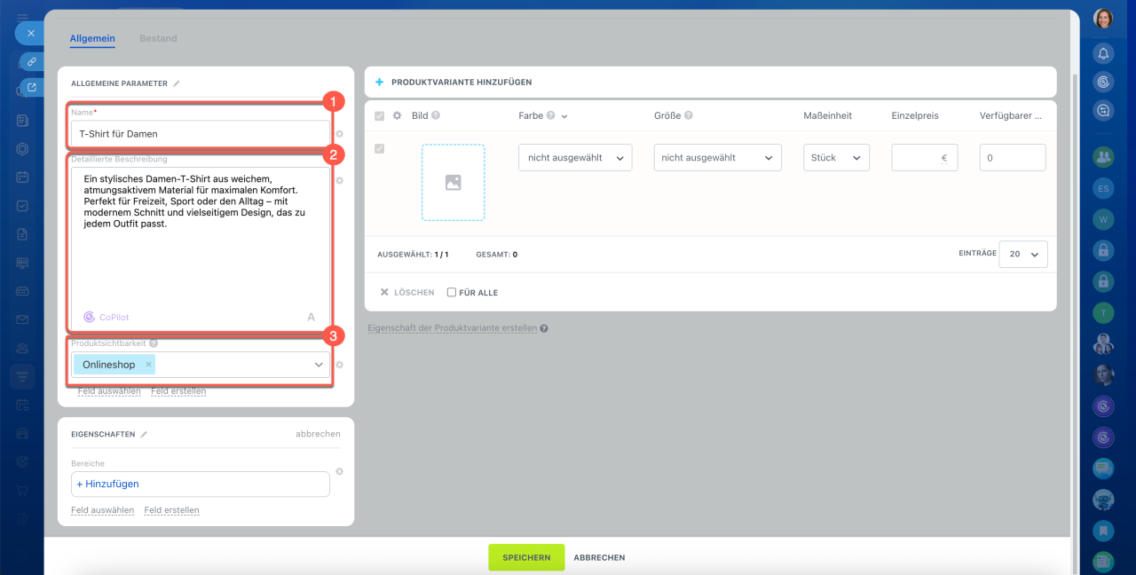Open grid settings gear beside Bild column
Image resolution: width=1136 pixels, height=575 pixels.
(x=398, y=115)
